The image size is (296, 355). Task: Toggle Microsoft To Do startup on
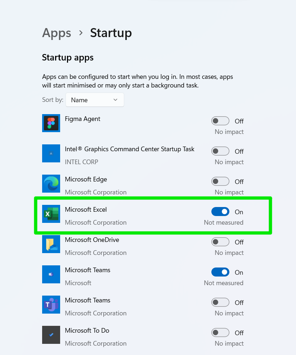point(220,333)
